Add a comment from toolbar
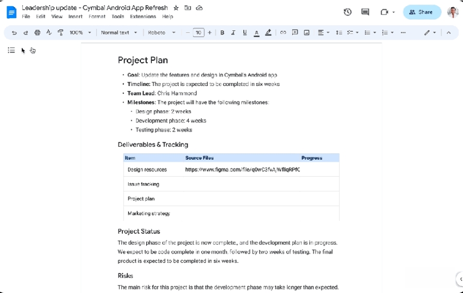Screen dimensions: 463x293 click(x=295, y=32)
